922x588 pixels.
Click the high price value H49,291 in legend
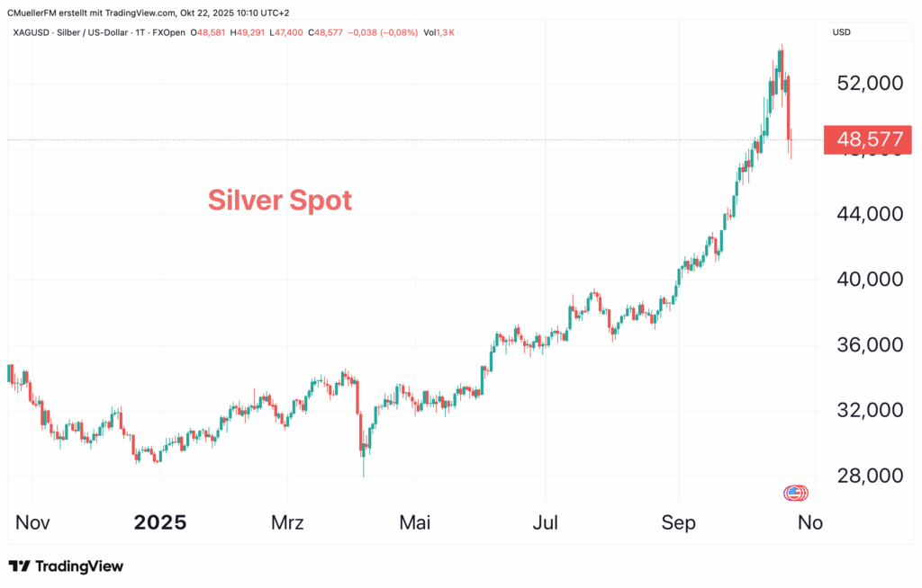coord(248,33)
